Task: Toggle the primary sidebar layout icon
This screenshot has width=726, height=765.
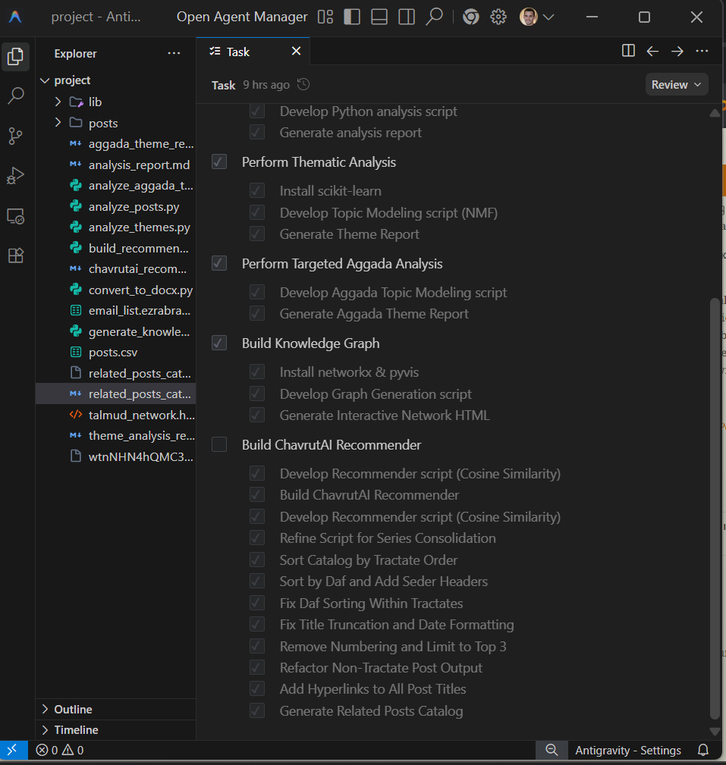Action: 352,17
